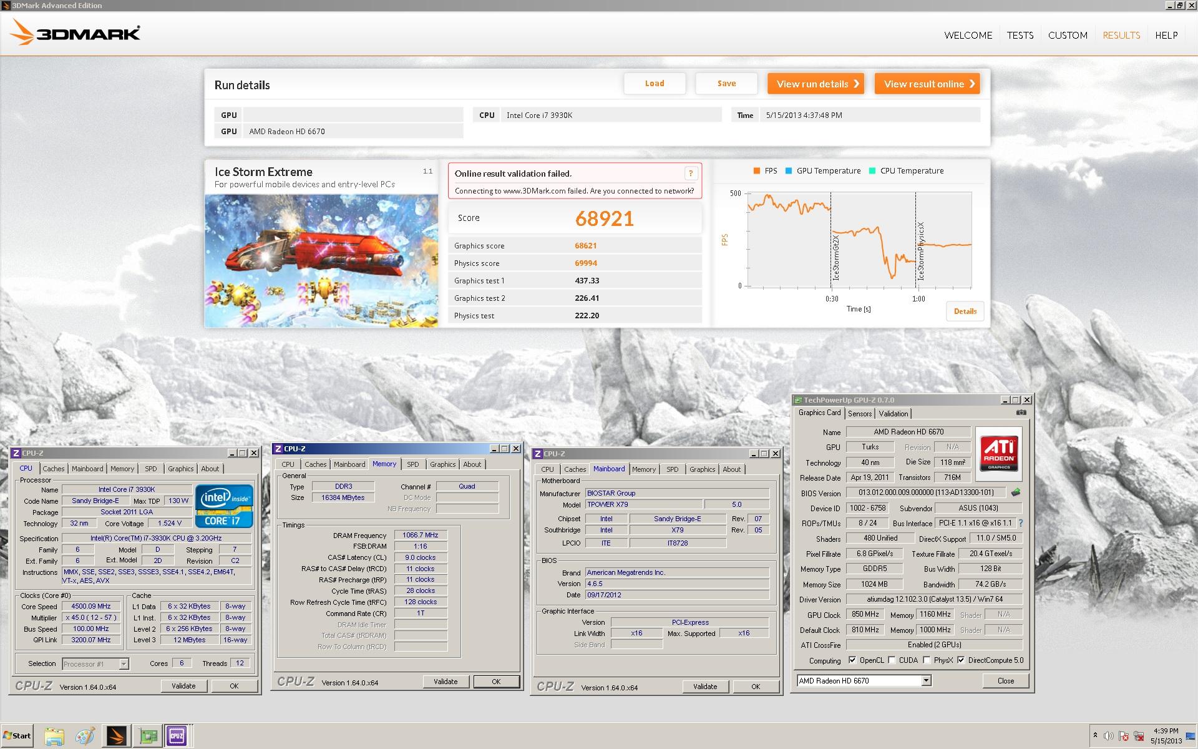Screen dimensions: 1198x749
Task: Click the orange FPS legend swatch
Action: pyautogui.click(x=756, y=171)
